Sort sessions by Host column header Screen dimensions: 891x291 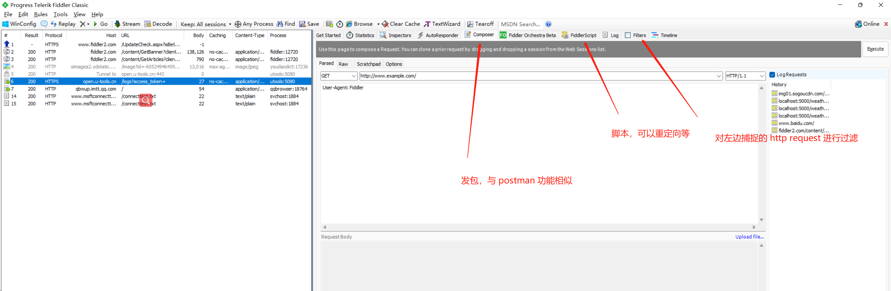click(x=92, y=35)
